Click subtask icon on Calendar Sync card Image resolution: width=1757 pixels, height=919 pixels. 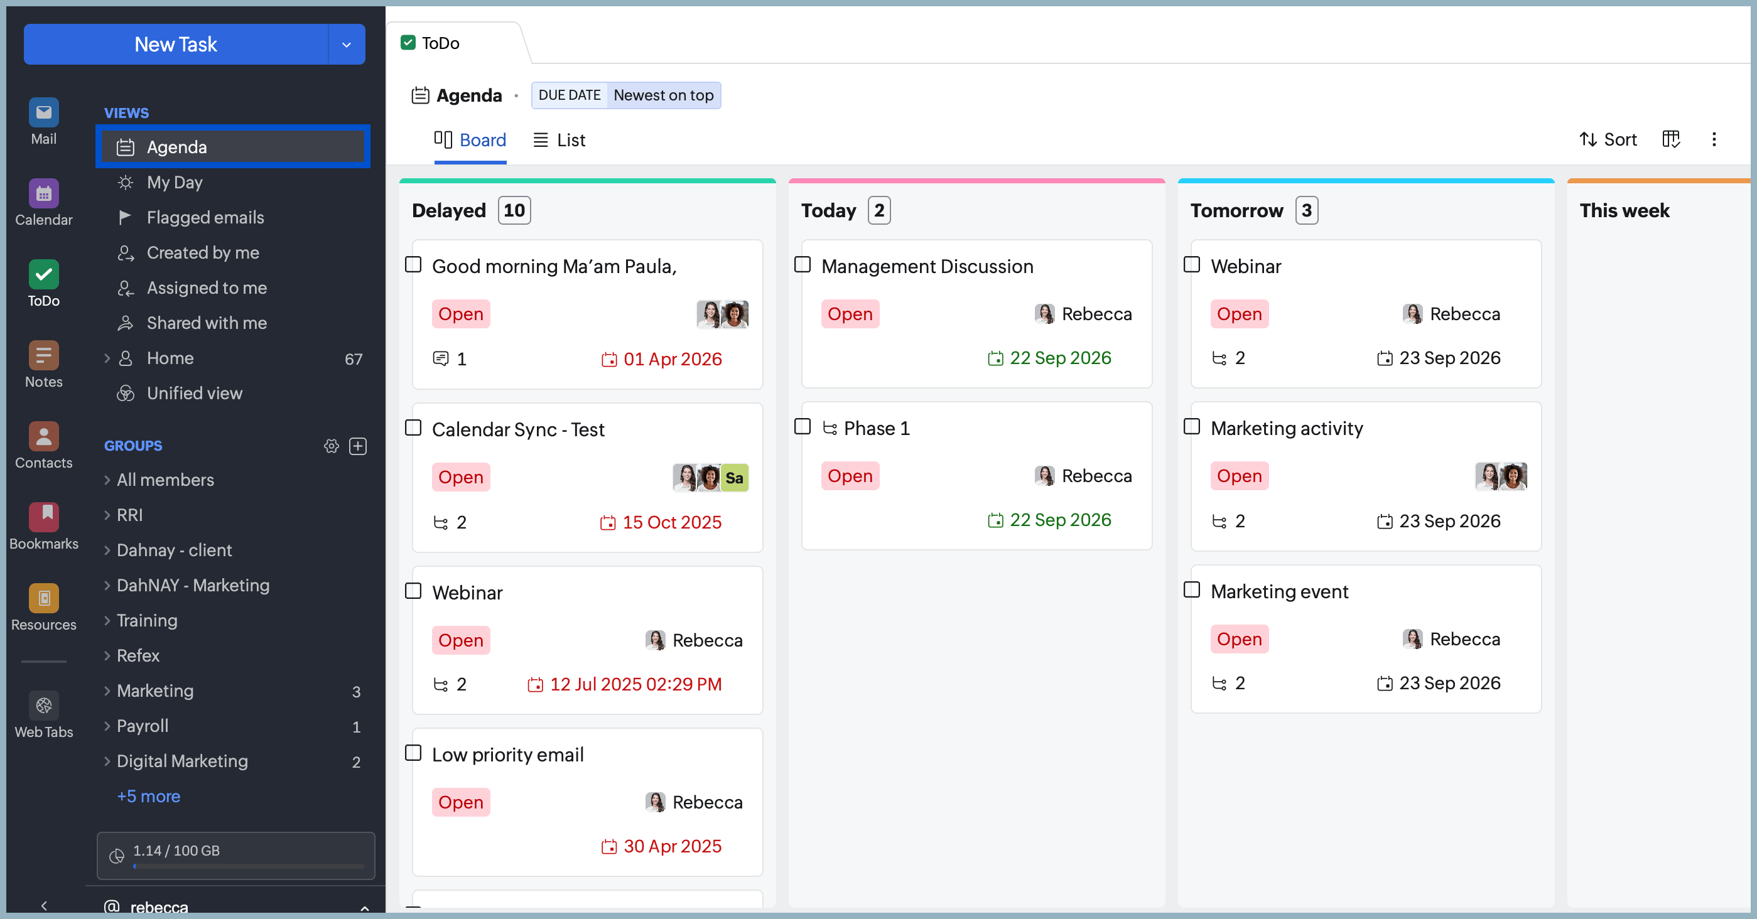click(441, 522)
